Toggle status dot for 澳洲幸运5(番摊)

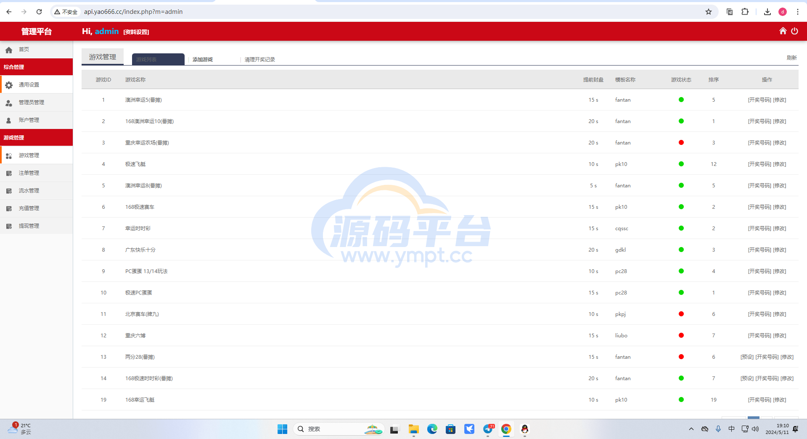tap(681, 100)
